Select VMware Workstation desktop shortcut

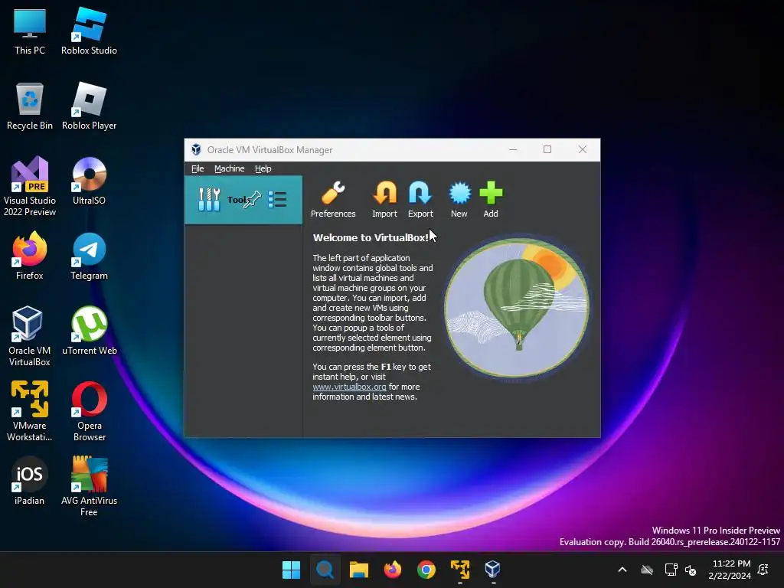tap(30, 411)
